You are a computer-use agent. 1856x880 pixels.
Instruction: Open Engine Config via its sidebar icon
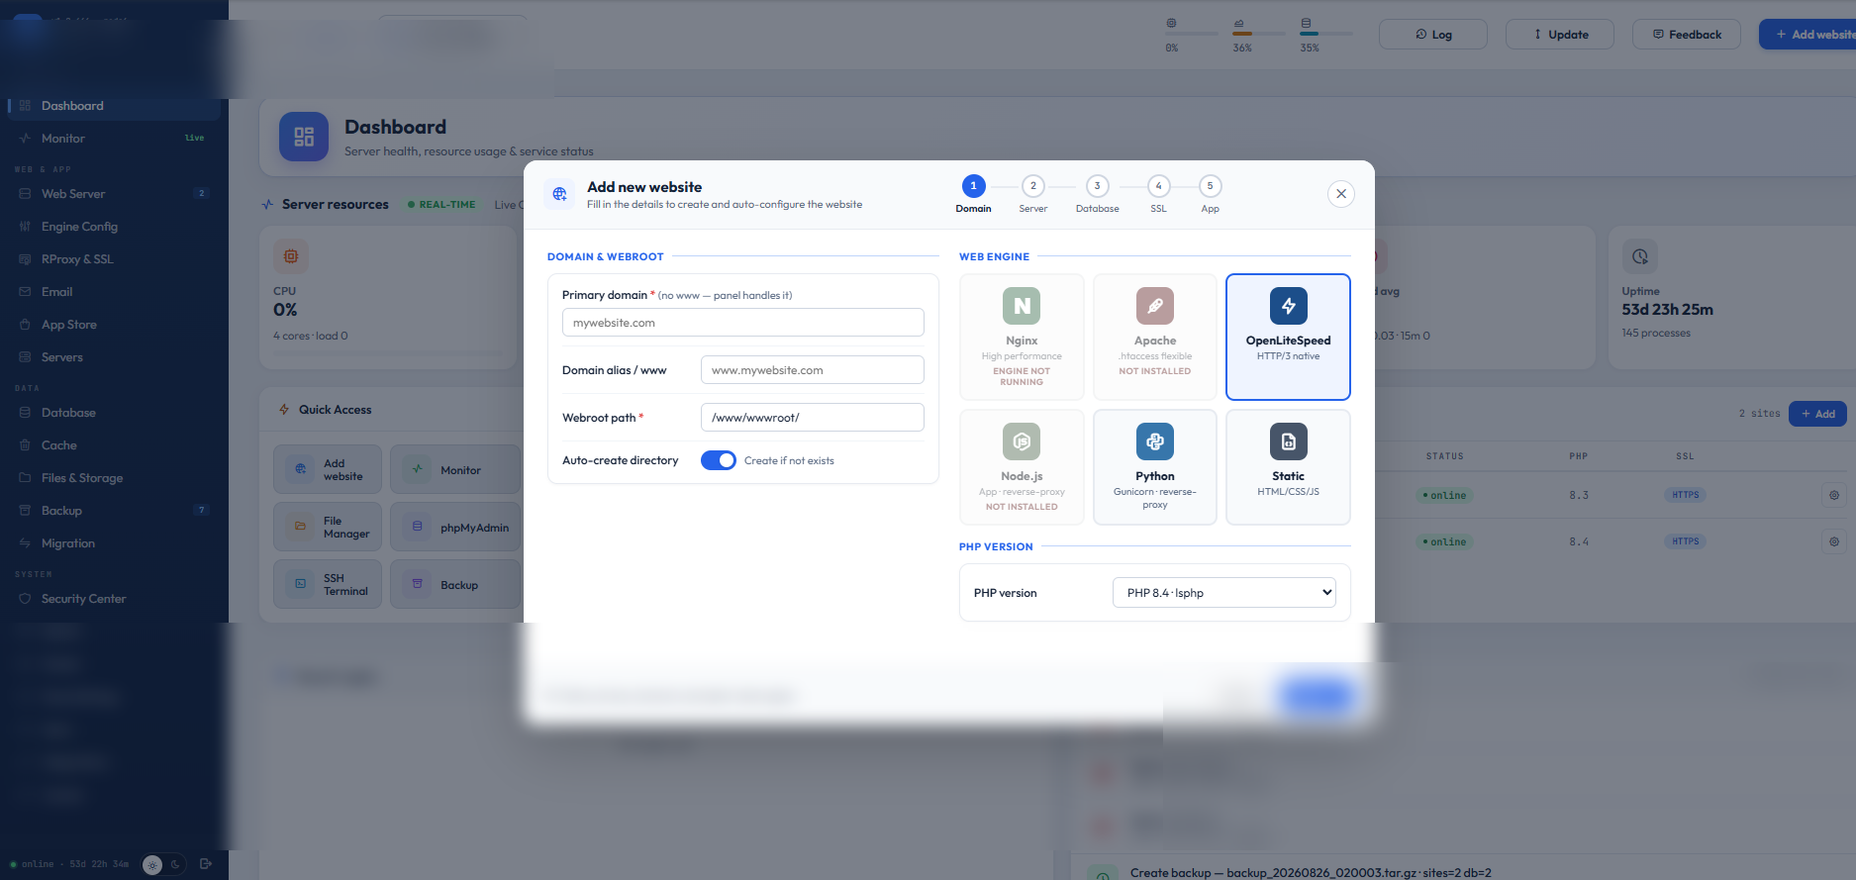pos(25,227)
